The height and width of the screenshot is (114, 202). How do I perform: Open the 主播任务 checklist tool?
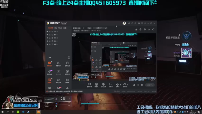67,64
